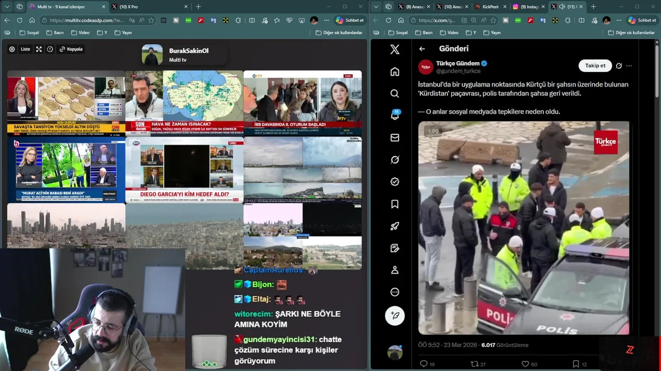Switch to the Instagram tab
Viewport: 661px width, 371px height.
pyautogui.click(x=528, y=7)
